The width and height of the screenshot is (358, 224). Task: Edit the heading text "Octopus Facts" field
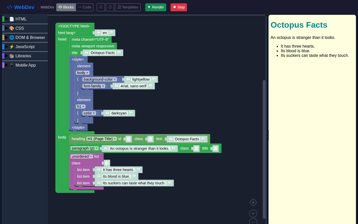click(187, 139)
